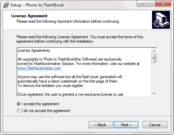Select the 'I accept the agreement' radio
This screenshot has width=174, height=135.
(x=19, y=104)
